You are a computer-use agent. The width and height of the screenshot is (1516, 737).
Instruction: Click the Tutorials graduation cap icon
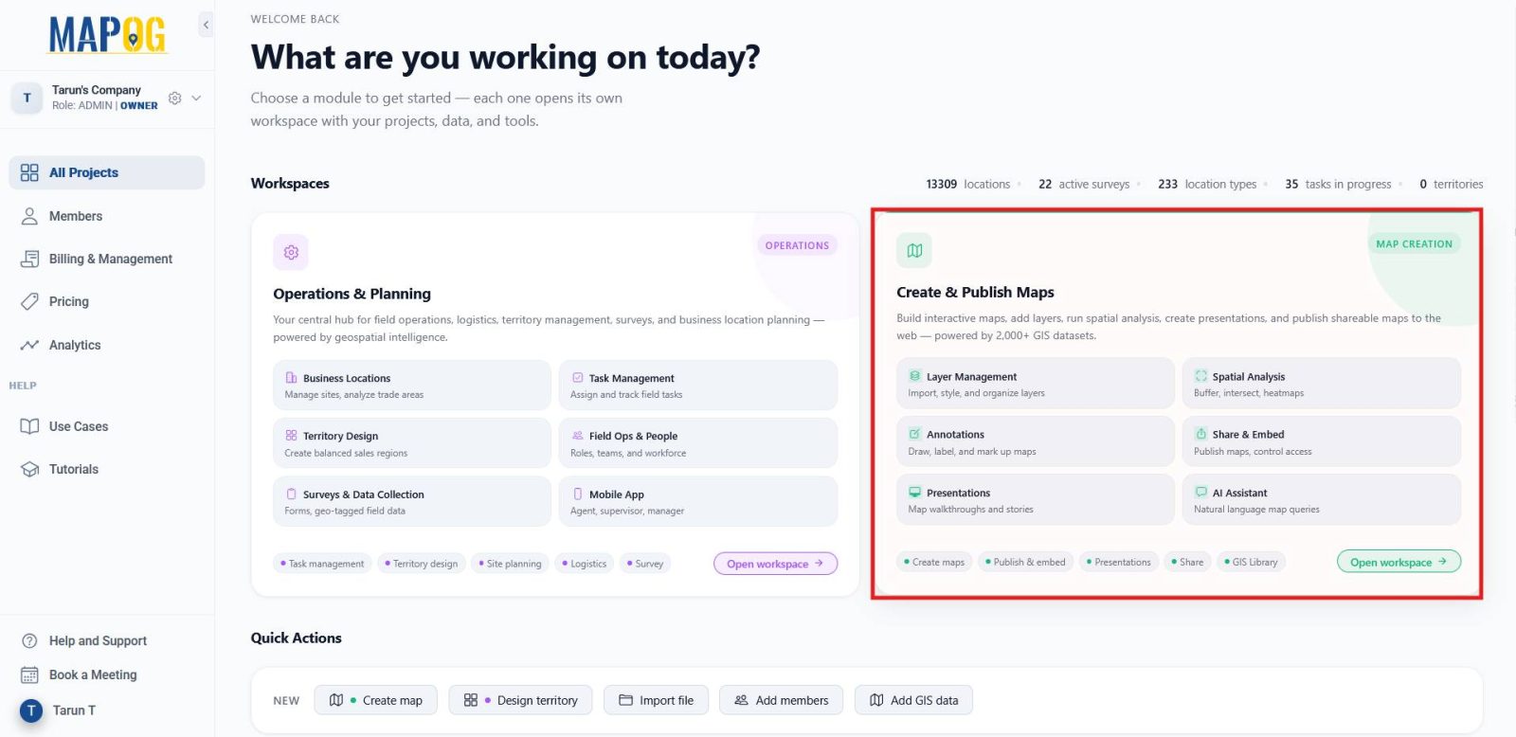coord(29,469)
